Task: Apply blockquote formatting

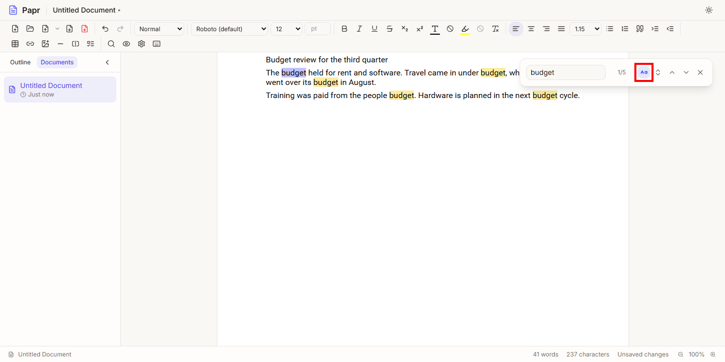Action: point(640,29)
